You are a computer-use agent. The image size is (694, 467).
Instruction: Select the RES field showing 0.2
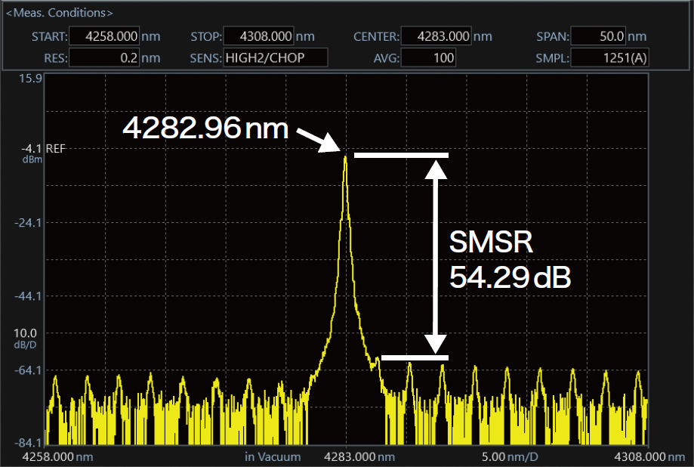coord(104,57)
